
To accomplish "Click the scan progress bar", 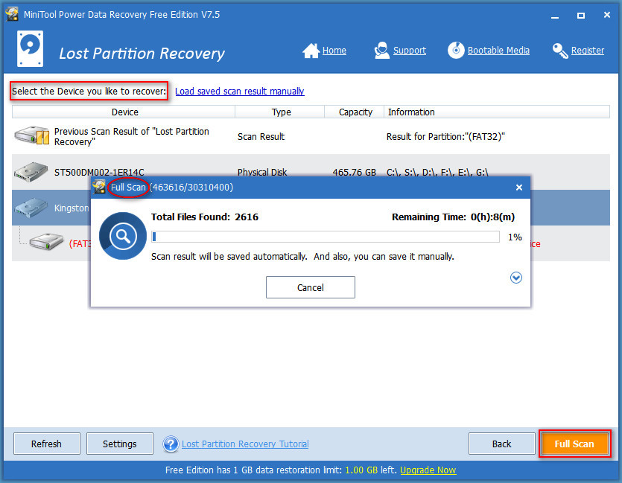I will tap(326, 237).
